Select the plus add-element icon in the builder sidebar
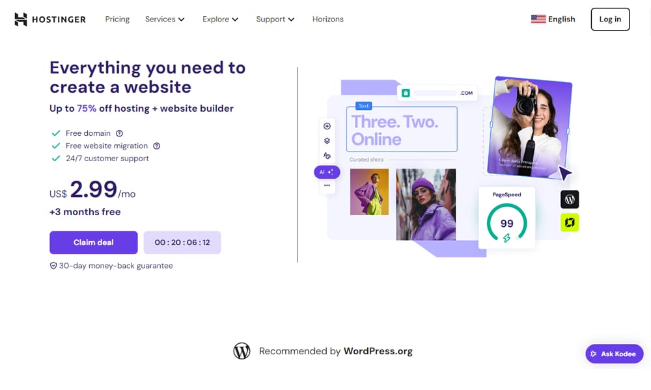 pos(327,126)
